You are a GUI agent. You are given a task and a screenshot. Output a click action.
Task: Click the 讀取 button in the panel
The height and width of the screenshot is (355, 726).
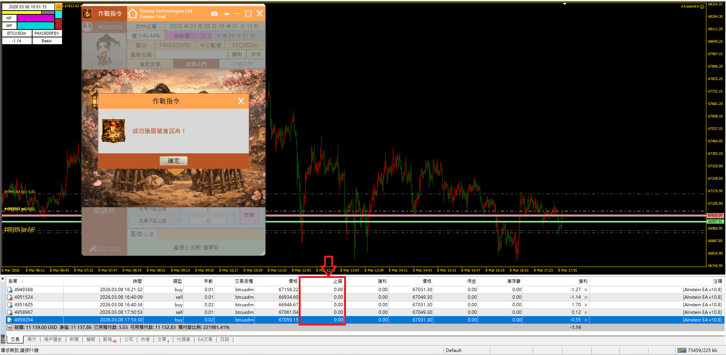pos(237,54)
